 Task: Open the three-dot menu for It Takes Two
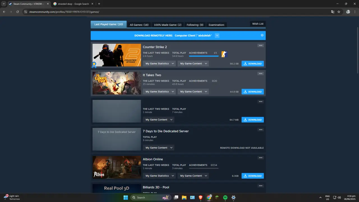pyautogui.click(x=261, y=74)
